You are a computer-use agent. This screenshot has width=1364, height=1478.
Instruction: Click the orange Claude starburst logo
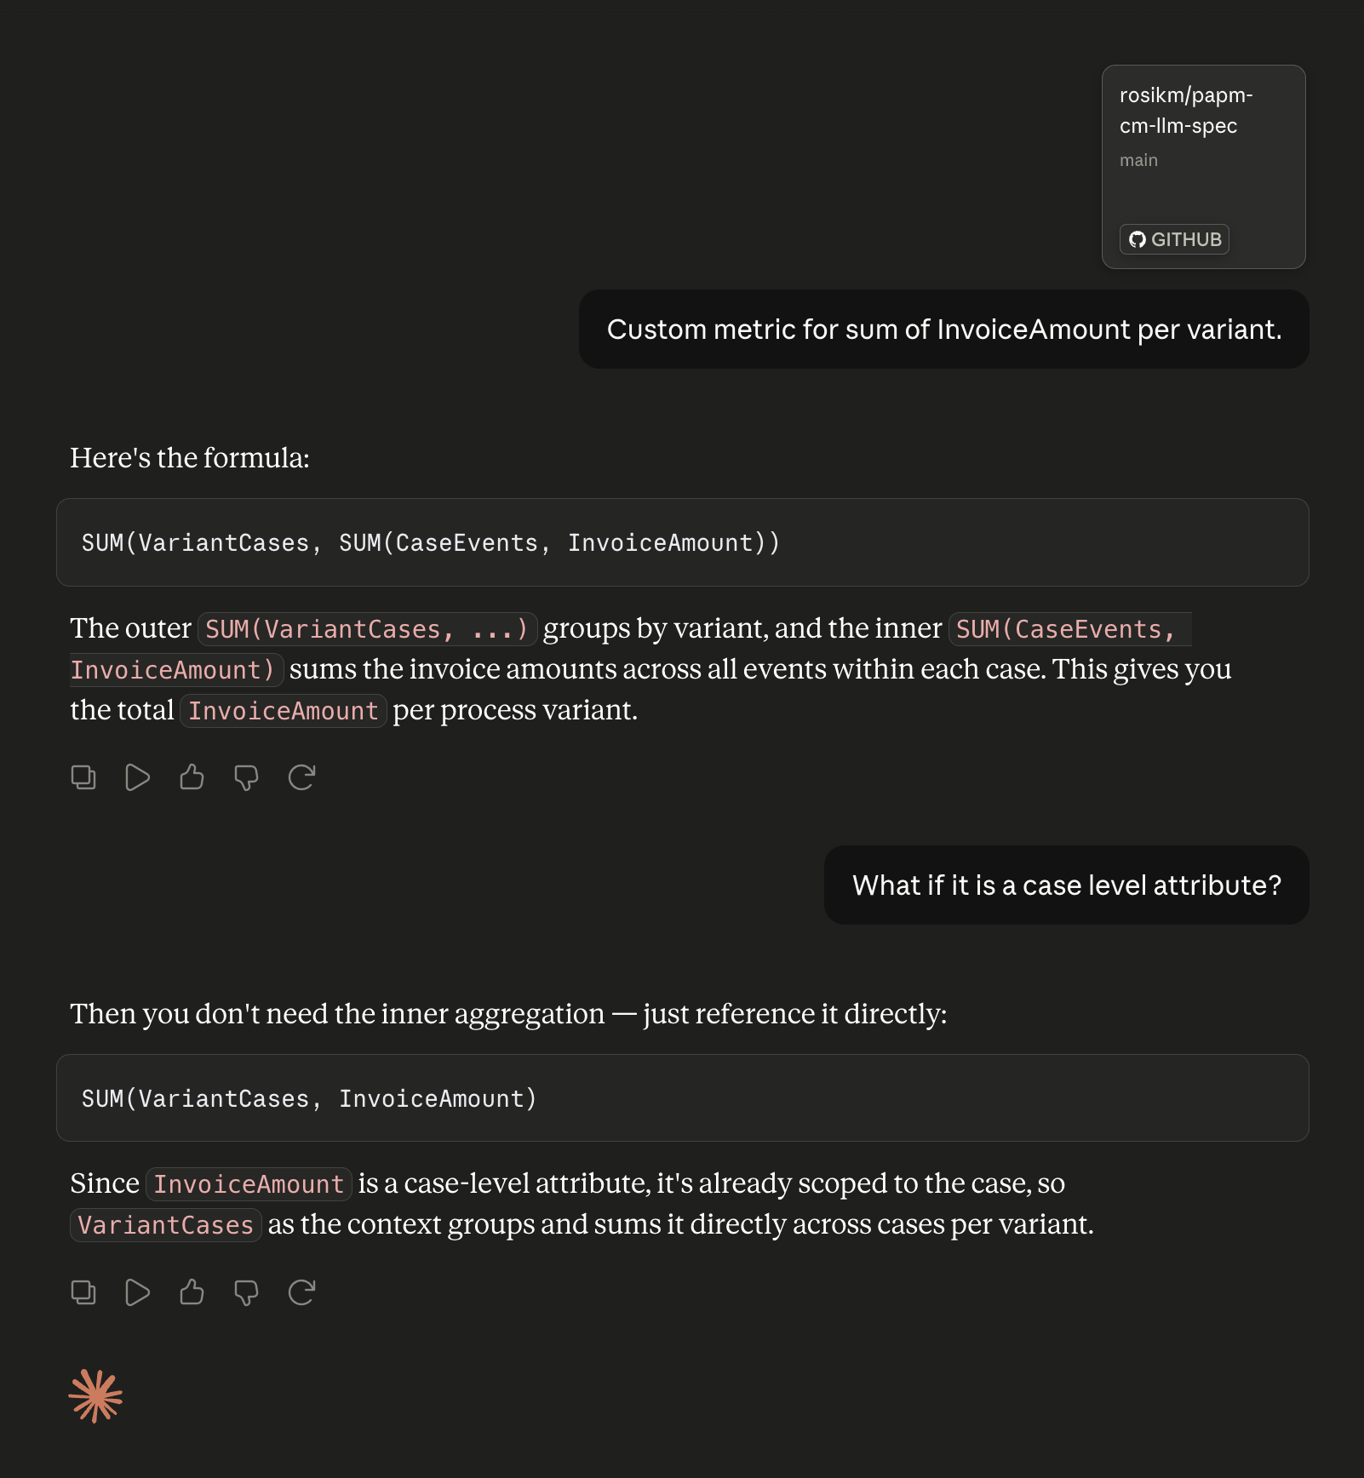(95, 1395)
